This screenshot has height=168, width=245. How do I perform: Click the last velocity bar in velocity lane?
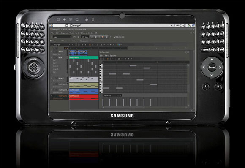(x=151, y=103)
